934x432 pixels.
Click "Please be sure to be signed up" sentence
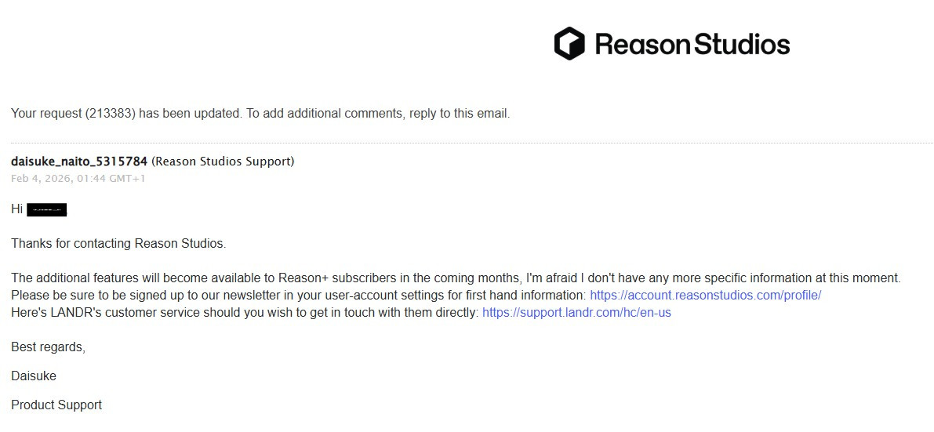tap(94, 296)
